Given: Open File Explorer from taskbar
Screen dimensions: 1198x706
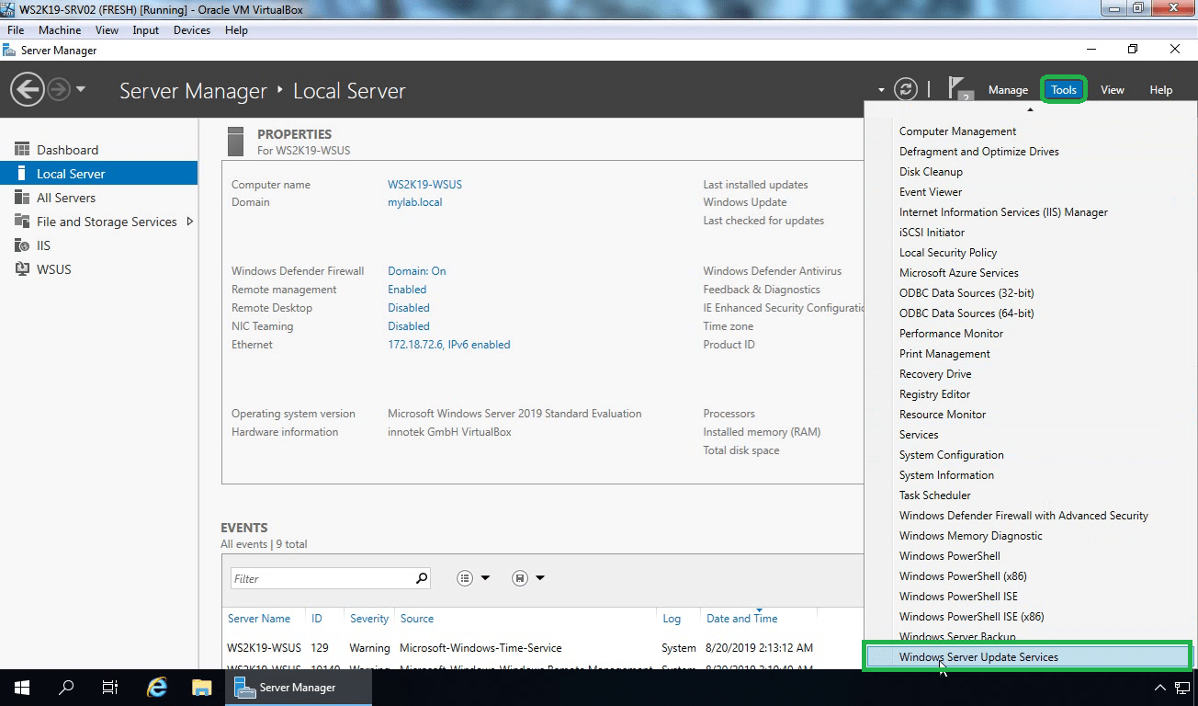Looking at the screenshot, I should click(202, 688).
